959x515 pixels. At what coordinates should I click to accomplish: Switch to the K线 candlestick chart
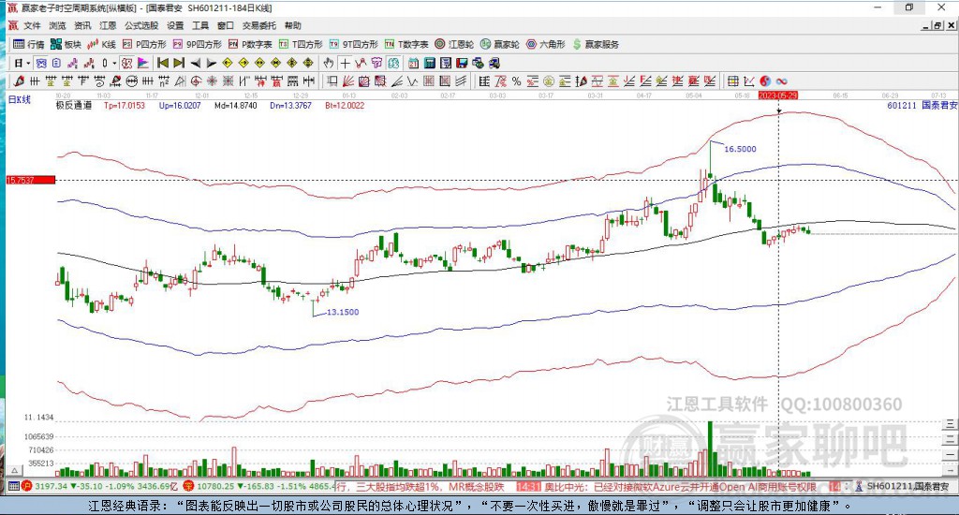(101, 44)
